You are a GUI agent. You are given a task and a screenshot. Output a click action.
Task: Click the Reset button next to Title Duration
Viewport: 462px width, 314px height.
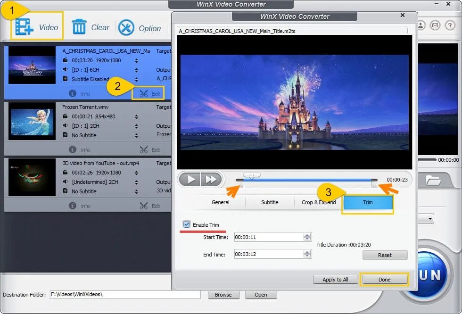[x=385, y=255]
